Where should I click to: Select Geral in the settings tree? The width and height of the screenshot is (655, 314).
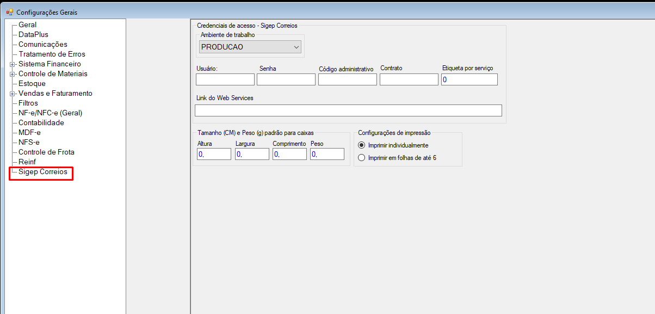coord(28,24)
